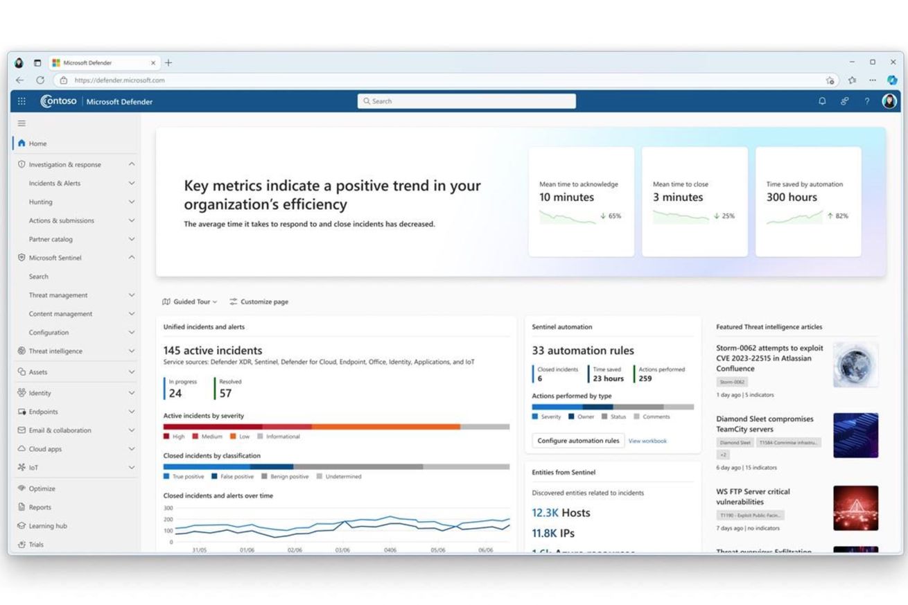The image size is (908, 605).
Task: Open Storm-0062 Atlassian Confluence article
Action: (x=769, y=358)
